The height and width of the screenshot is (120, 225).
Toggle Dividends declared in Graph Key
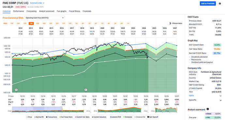coord(198,57)
